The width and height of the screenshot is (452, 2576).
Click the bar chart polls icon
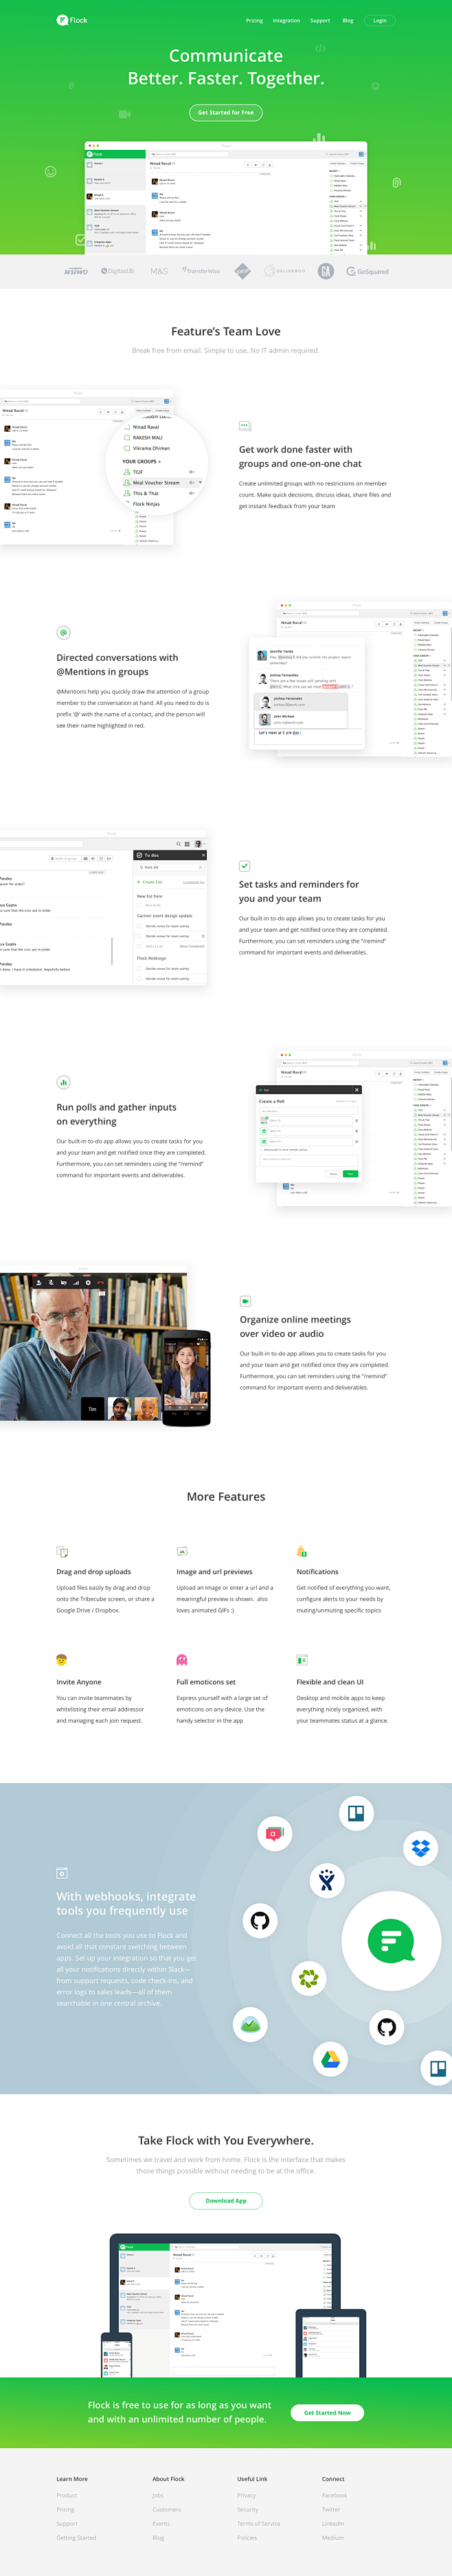63,1082
